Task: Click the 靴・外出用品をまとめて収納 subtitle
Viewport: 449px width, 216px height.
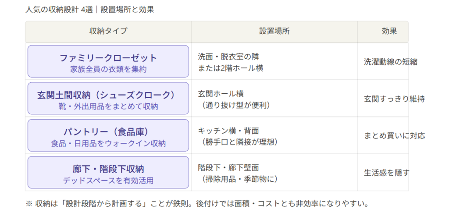Action: coord(108,106)
